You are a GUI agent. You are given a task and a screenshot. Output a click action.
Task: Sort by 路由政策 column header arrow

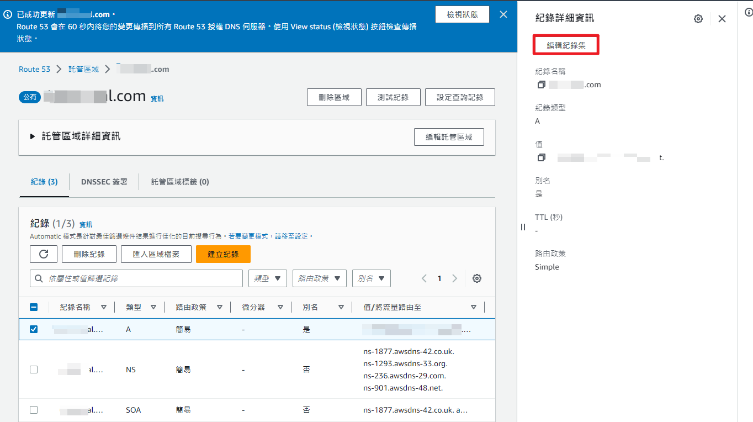tap(219, 307)
